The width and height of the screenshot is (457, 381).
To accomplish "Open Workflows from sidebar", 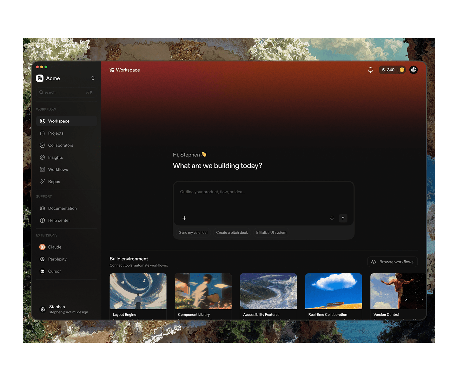I will click(66, 170).
